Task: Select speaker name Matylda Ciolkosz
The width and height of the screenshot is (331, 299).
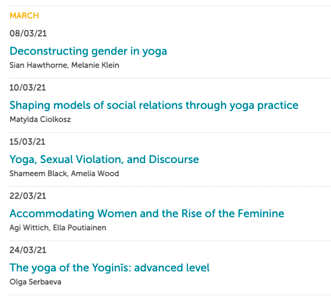Action: [40, 119]
